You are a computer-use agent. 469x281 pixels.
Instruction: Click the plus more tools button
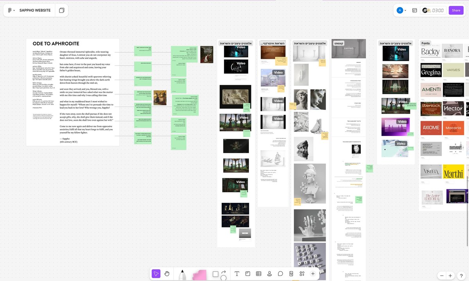tap(313, 274)
